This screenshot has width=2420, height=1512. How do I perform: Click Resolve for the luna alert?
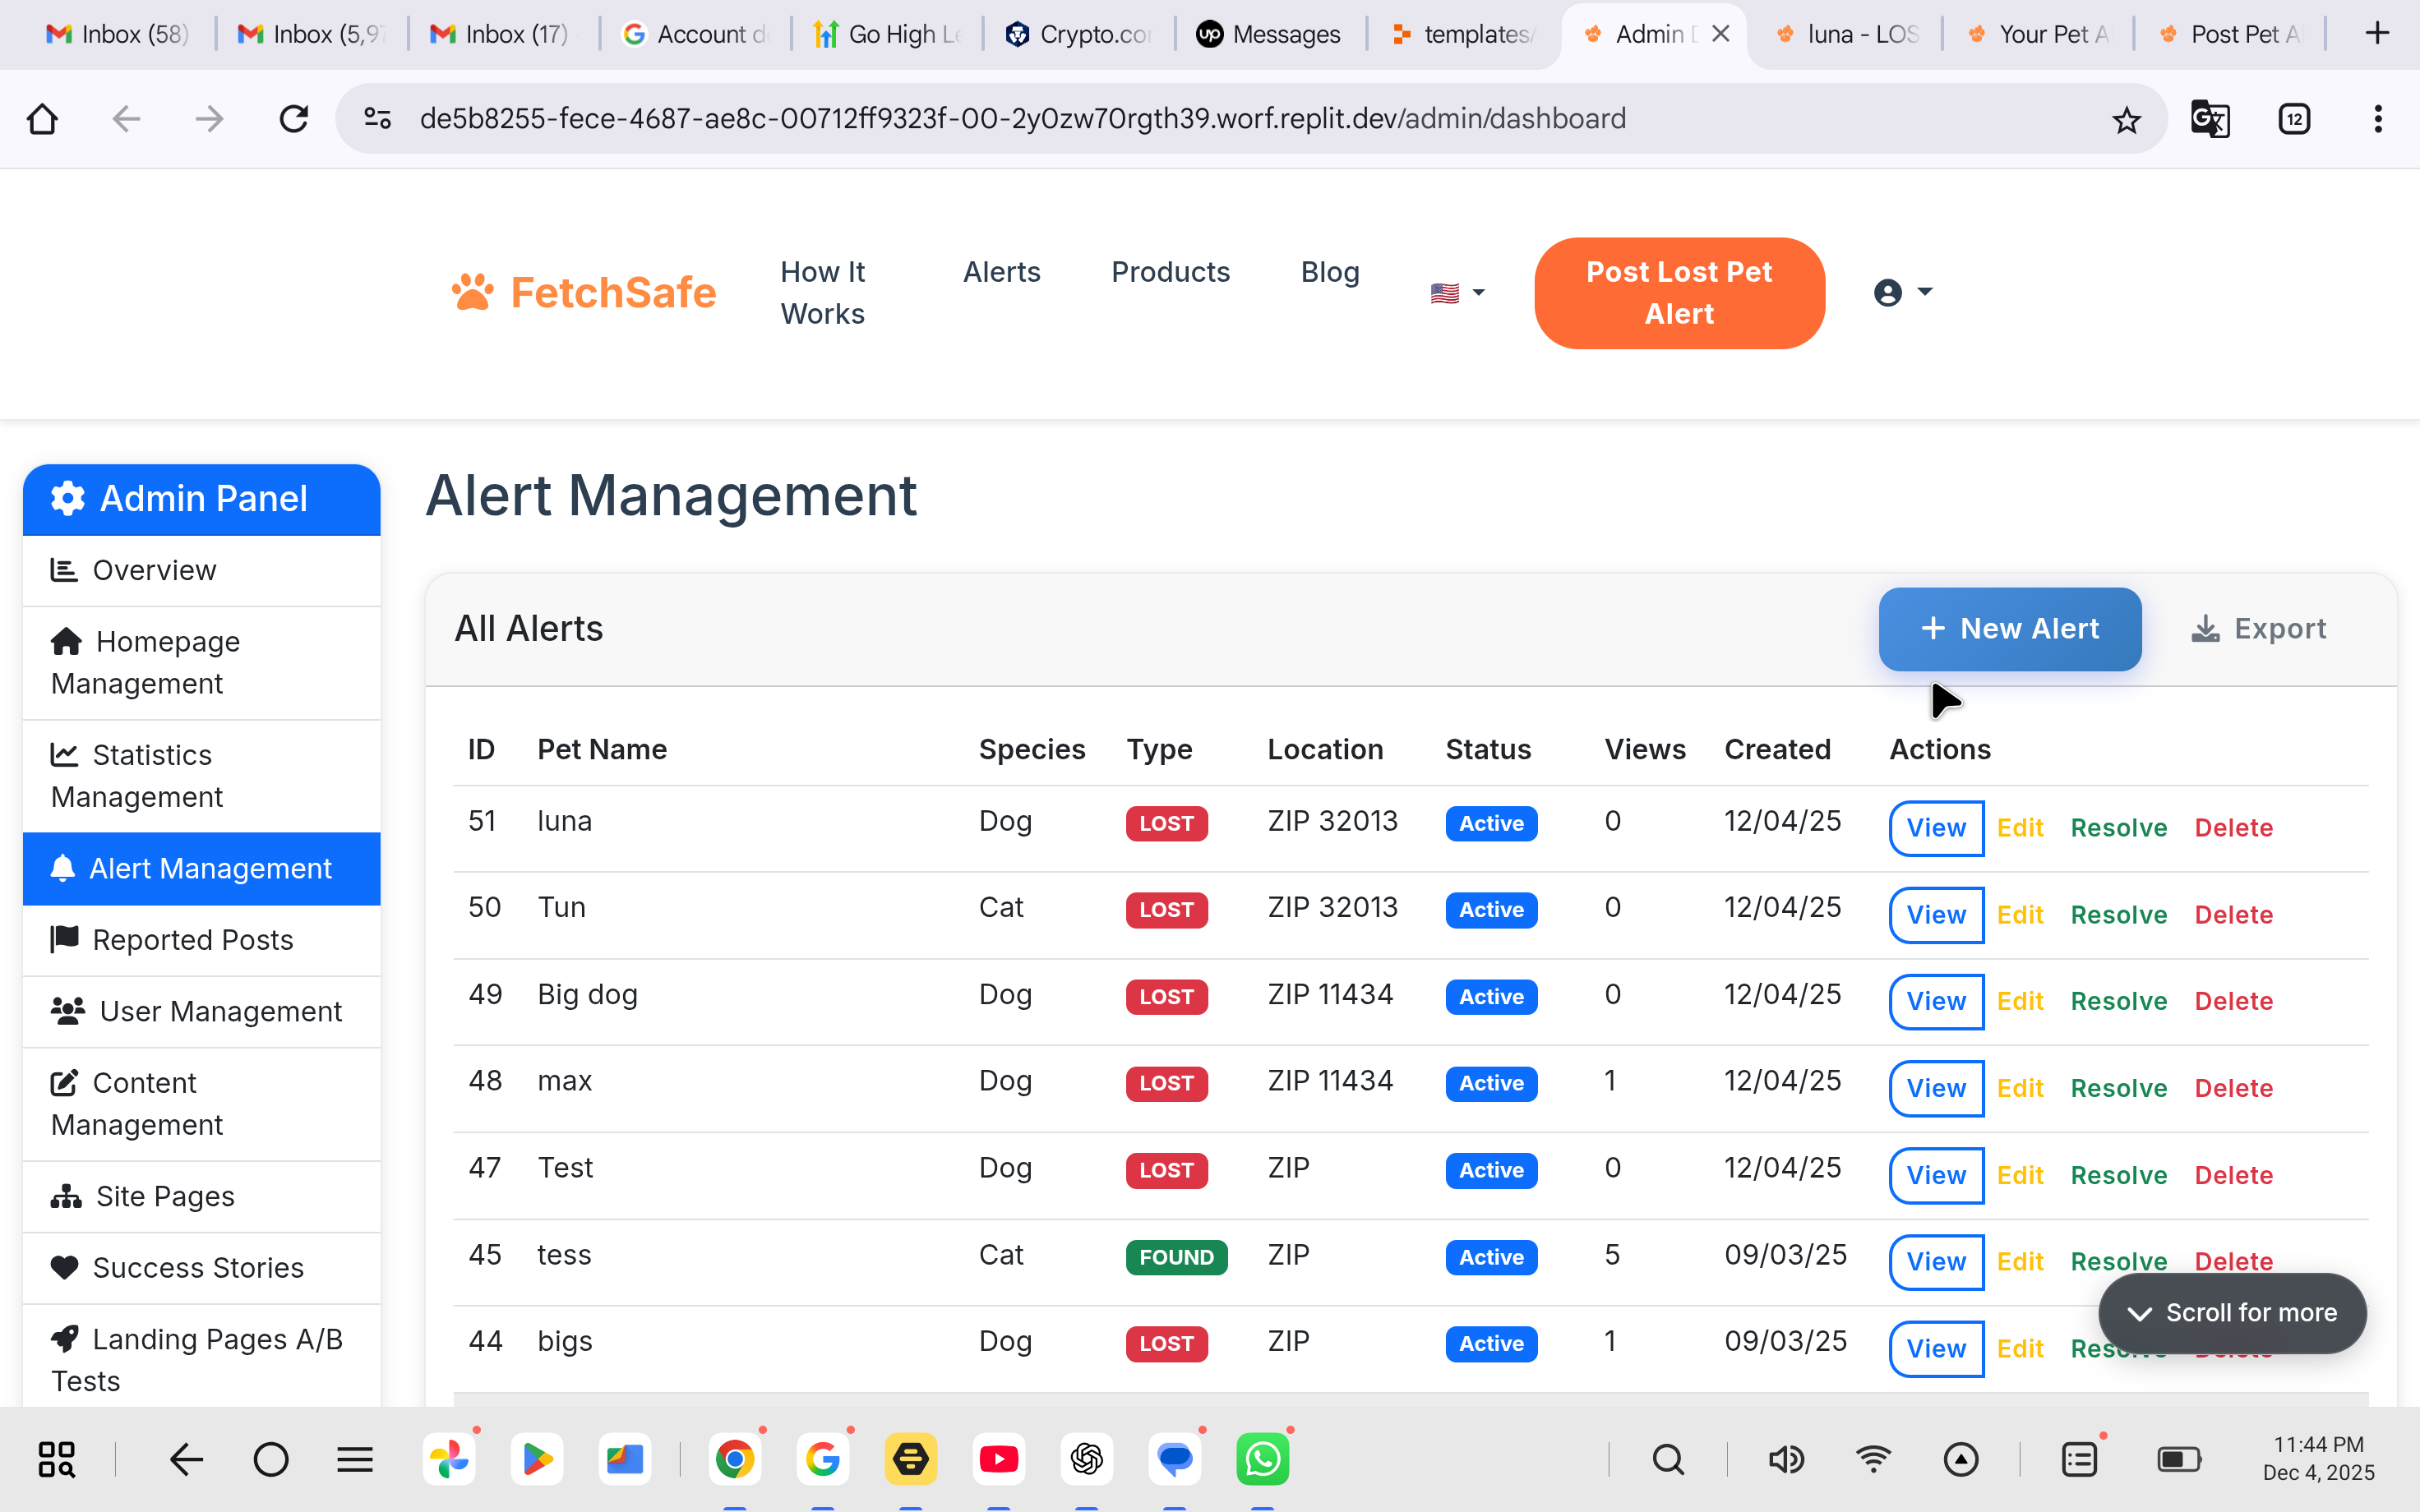[2118, 828]
